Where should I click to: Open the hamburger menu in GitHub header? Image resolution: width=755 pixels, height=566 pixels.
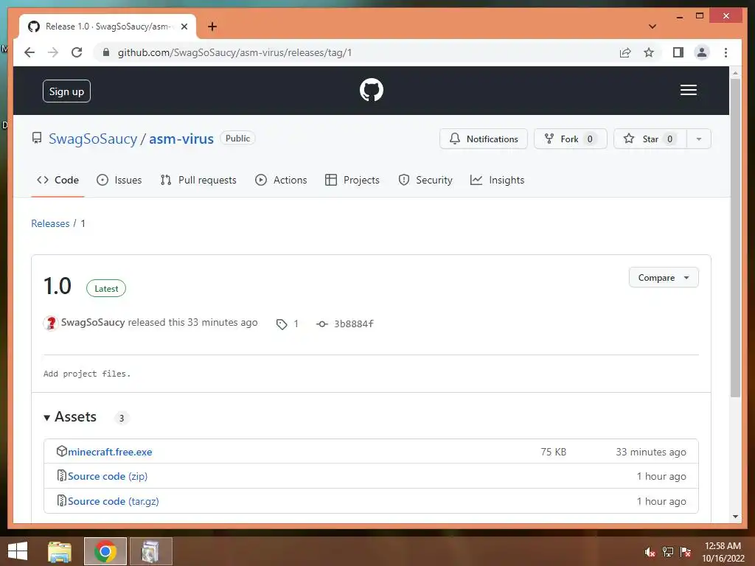688,90
